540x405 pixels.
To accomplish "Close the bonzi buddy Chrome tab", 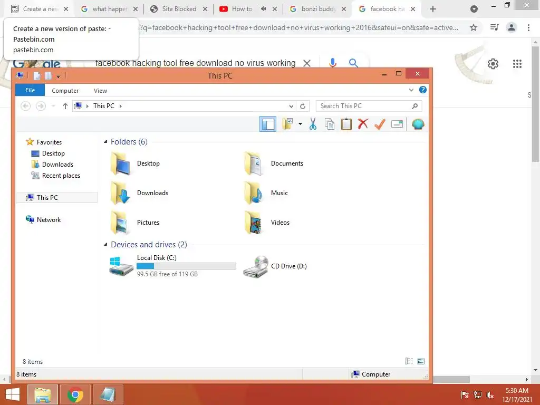I will pyautogui.click(x=344, y=9).
